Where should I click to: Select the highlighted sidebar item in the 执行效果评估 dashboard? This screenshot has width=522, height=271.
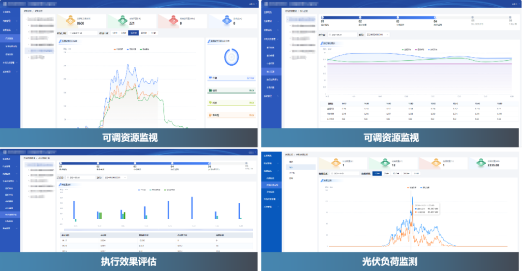point(10,215)
